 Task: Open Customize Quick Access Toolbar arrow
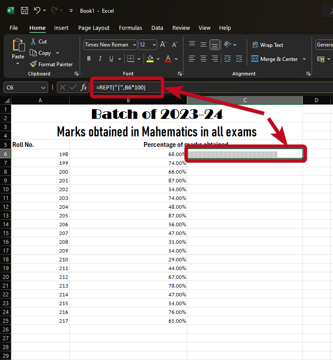click(71, 11)
